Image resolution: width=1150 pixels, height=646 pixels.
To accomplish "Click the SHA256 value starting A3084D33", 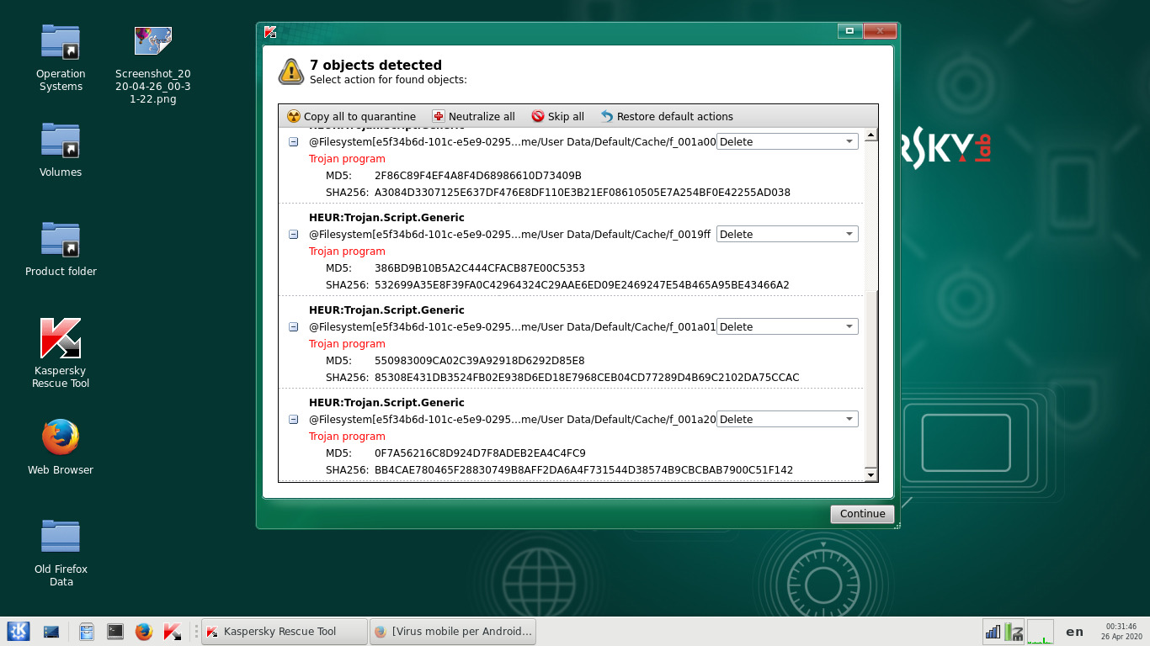I will [x=582, y=193].
